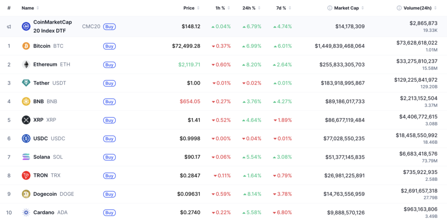Sort by rank # column header
This screenshot has width=447, height=221.
[9, 8]
